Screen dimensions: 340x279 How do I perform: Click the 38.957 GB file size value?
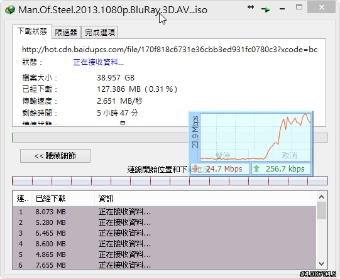[x=116, y=78]
